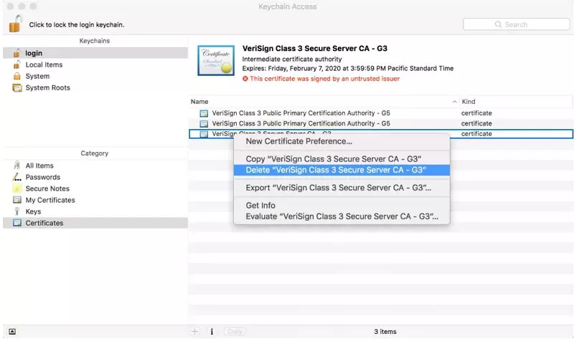
Task: Click the plus button to add an item
Action: tap(194, 332)
